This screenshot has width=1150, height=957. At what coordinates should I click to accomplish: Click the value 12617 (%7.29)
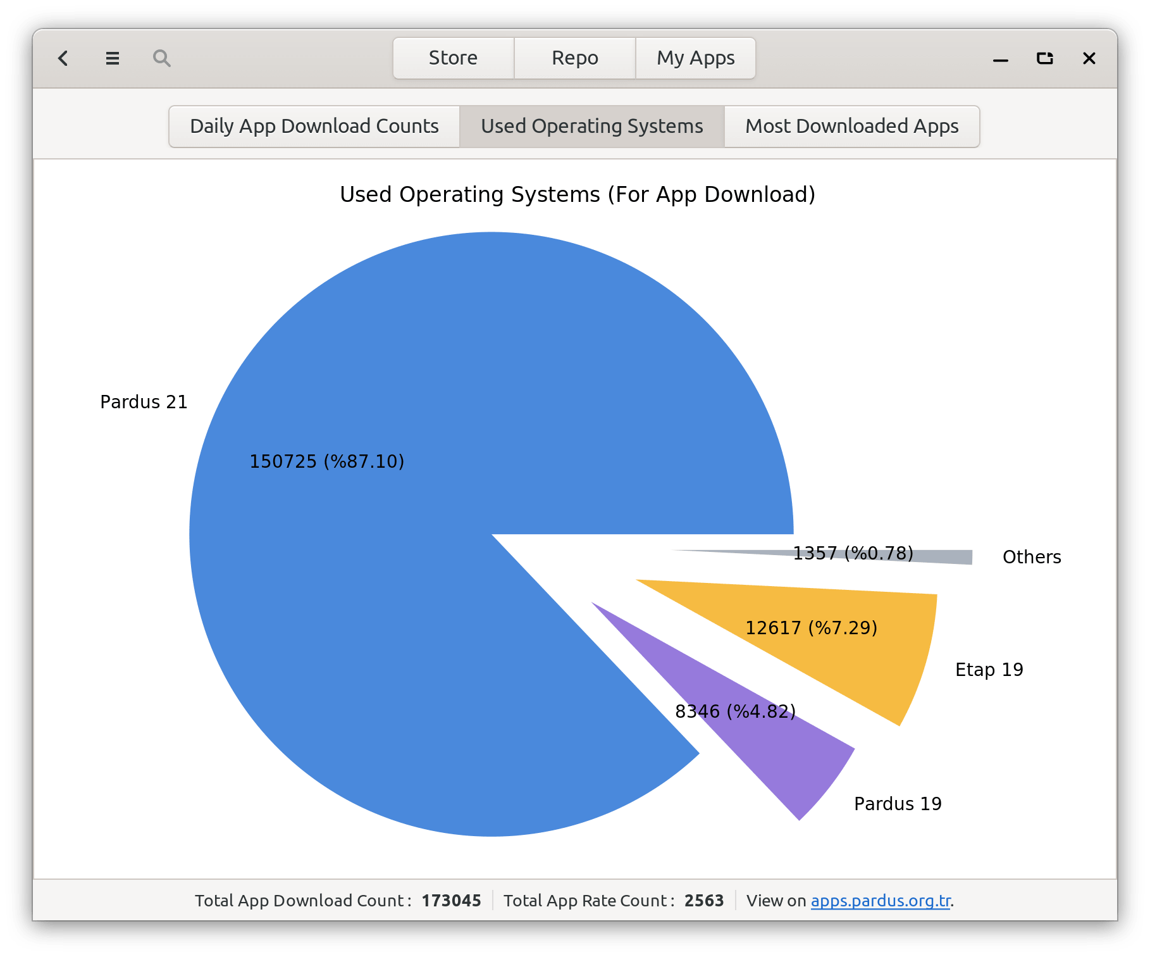click(x=812, y=628)
